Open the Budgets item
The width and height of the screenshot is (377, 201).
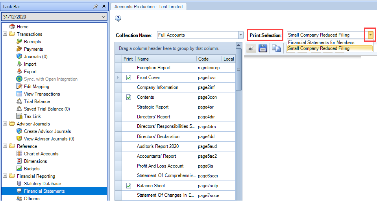pos(32,169)
